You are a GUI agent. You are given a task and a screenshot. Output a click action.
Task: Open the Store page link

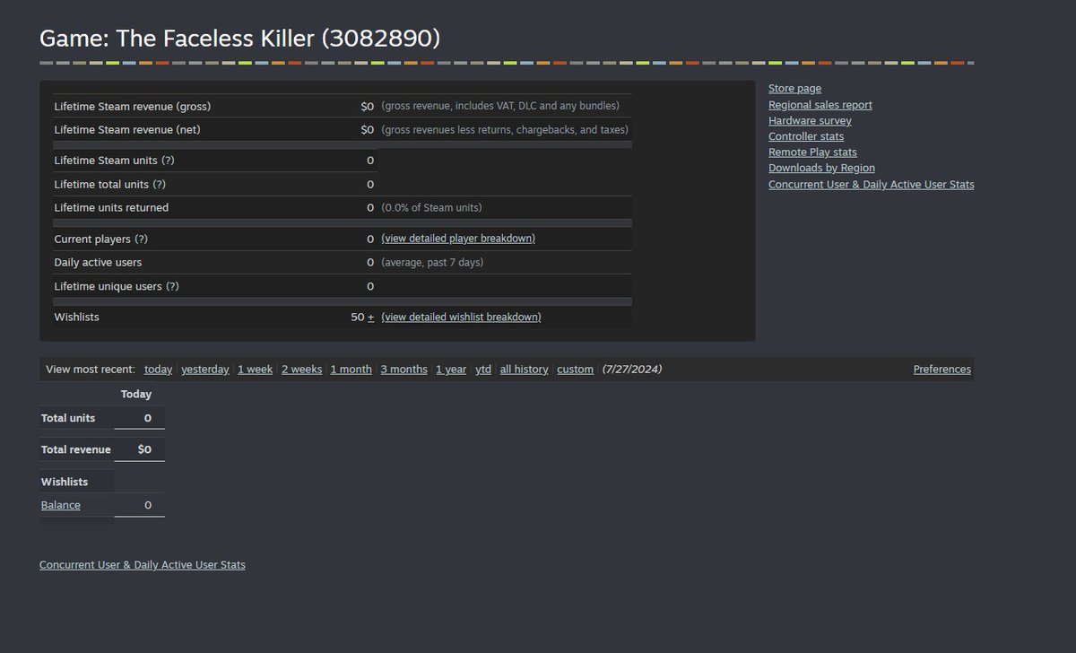[794, 89]
